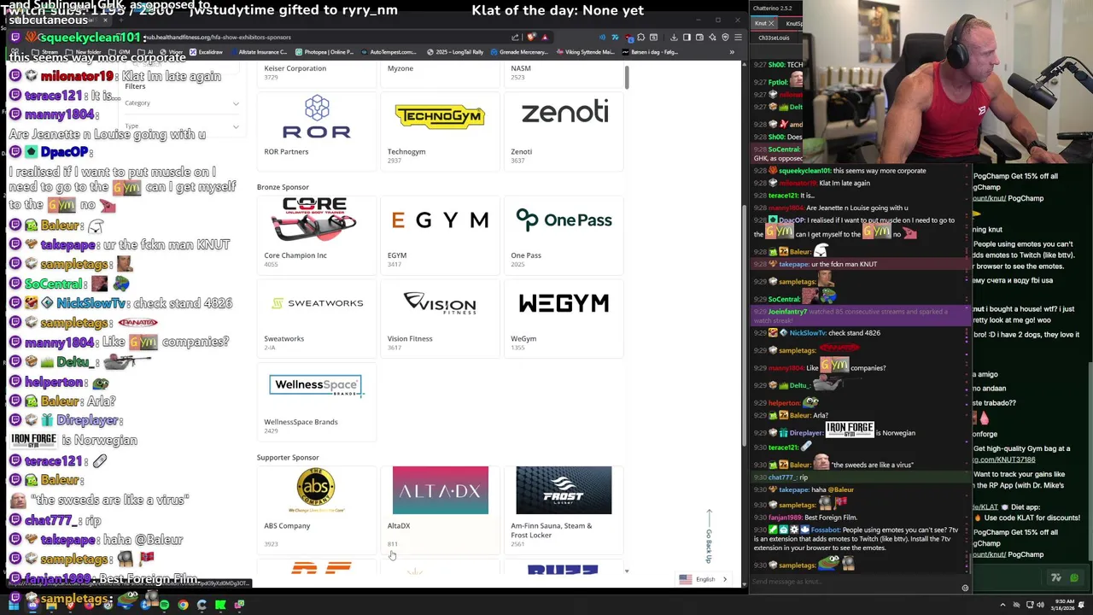Click the WellnessSpace Brands logo
The height and width of the screenshot is (615, 1093).
point(316,385)
